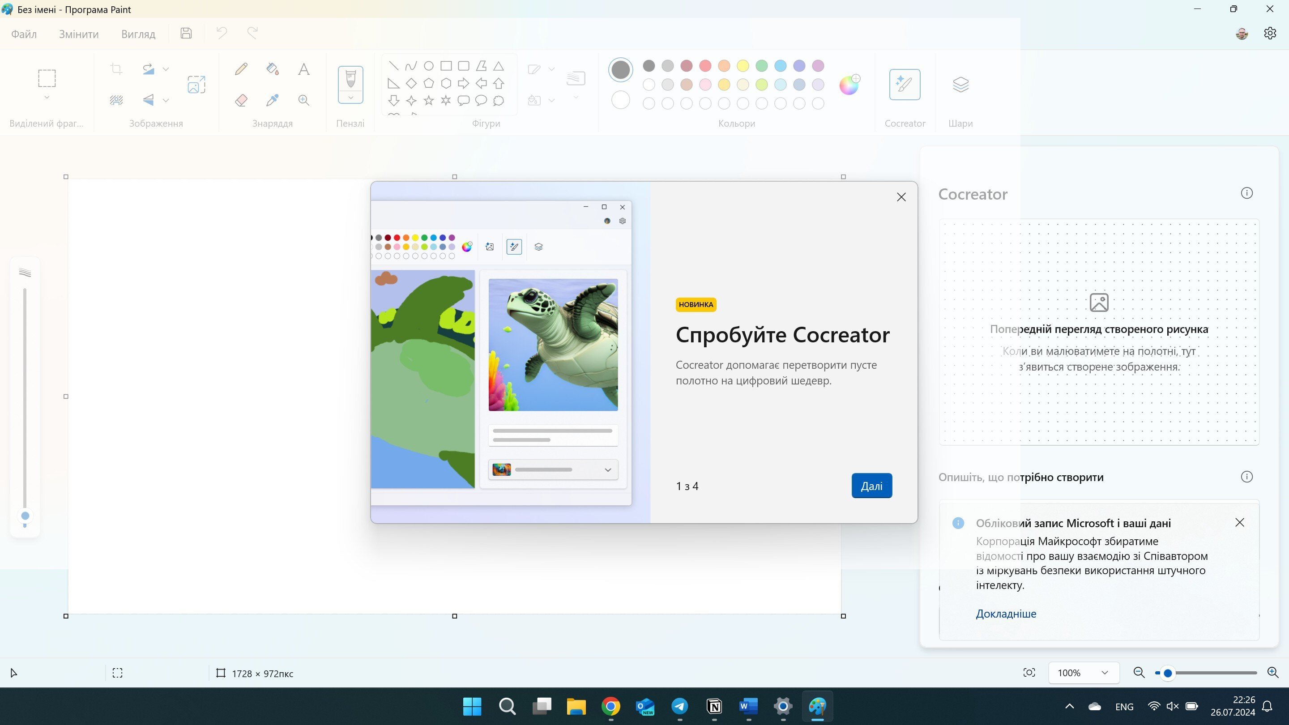Viewport: 1289px width, 725px height.
Task: Choose the five-point star shape
Action: 428,101
